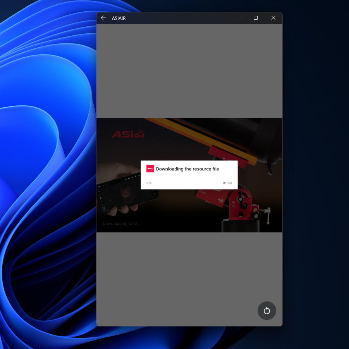
Task: Click the "Downloading the resource file" title
Action: coord(187,169)
